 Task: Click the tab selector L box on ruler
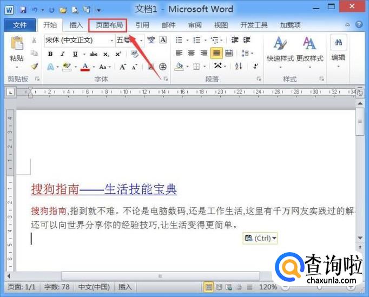(11, 93)
